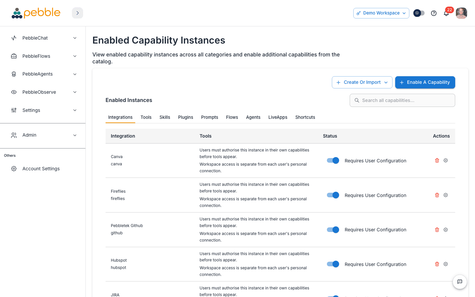Screen dimensions: 475x297
Task: Click Requires User Configuration in the Canva row
Action: (375, 161)
